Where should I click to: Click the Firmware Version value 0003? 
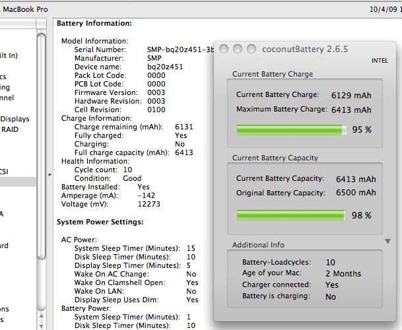pyautogui.click(x=156, y=92)
